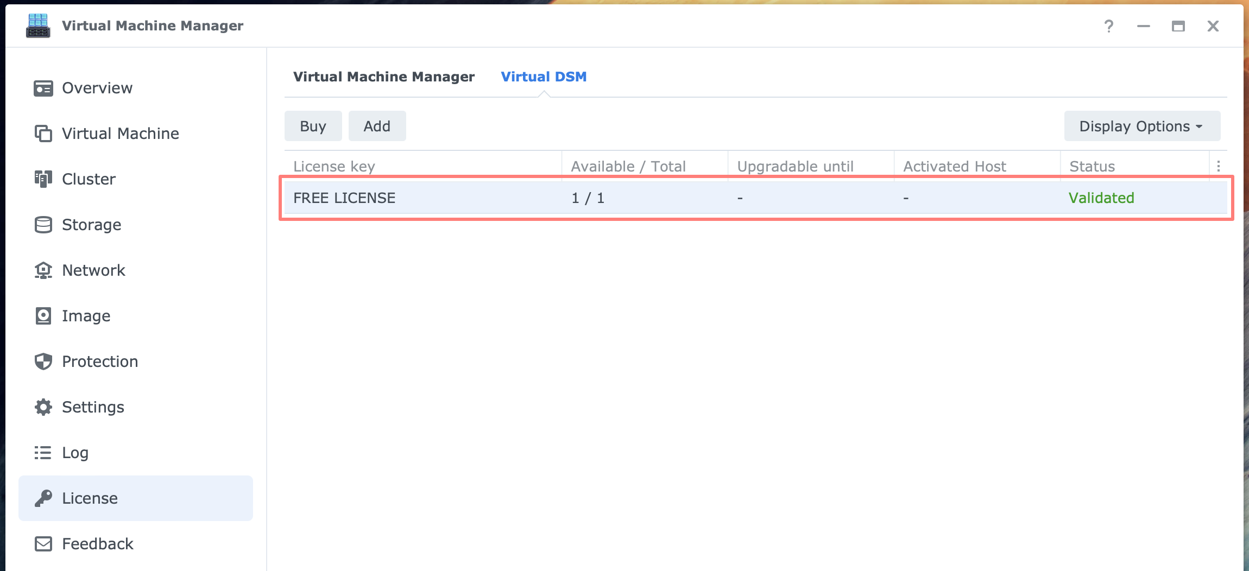This screenshot has height=571, width=1249.
Task: Click the Add license button
Action: (x=377, y=126)
